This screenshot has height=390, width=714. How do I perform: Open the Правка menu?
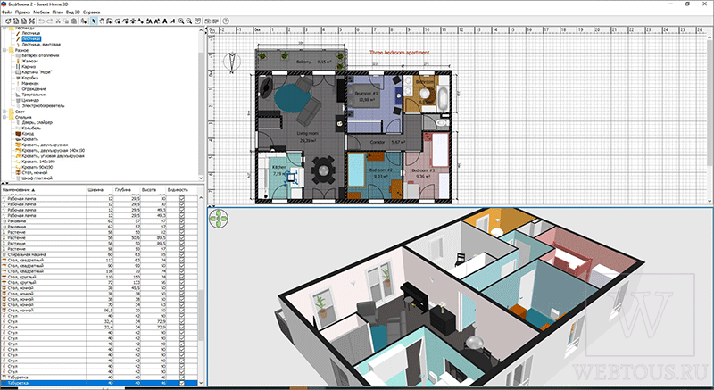[x=22, y=12]
